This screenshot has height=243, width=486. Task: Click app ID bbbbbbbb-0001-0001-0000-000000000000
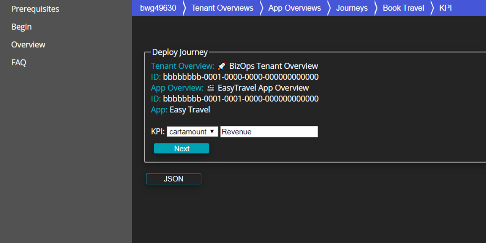click(x=241, y=99)
